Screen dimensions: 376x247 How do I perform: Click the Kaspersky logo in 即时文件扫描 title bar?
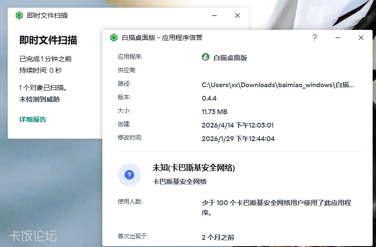pos(19,15)
